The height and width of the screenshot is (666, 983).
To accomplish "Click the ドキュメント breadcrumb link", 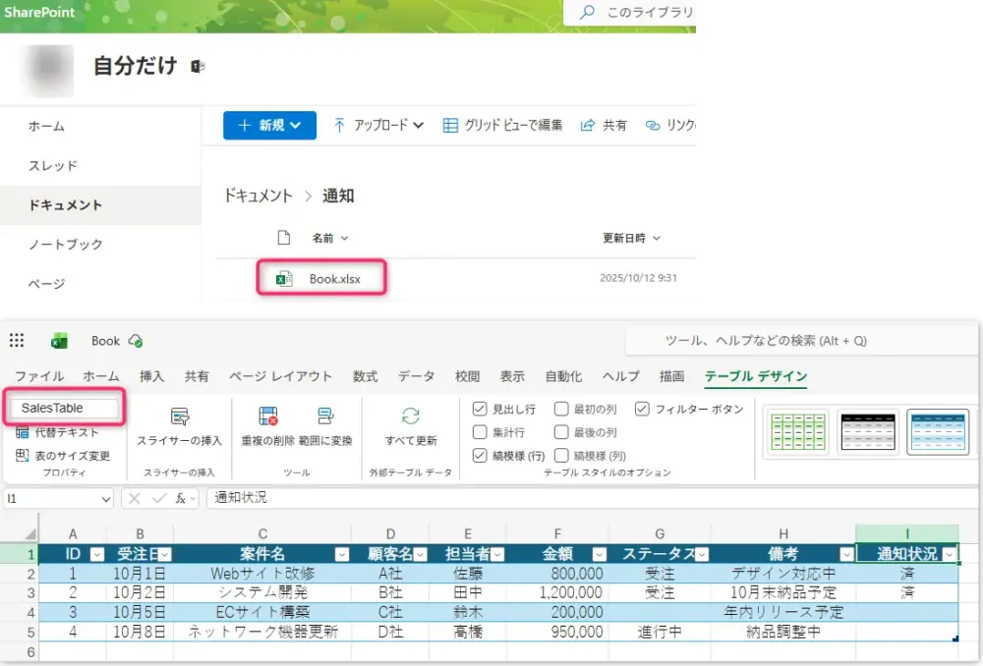I will (x=259, y=195).
